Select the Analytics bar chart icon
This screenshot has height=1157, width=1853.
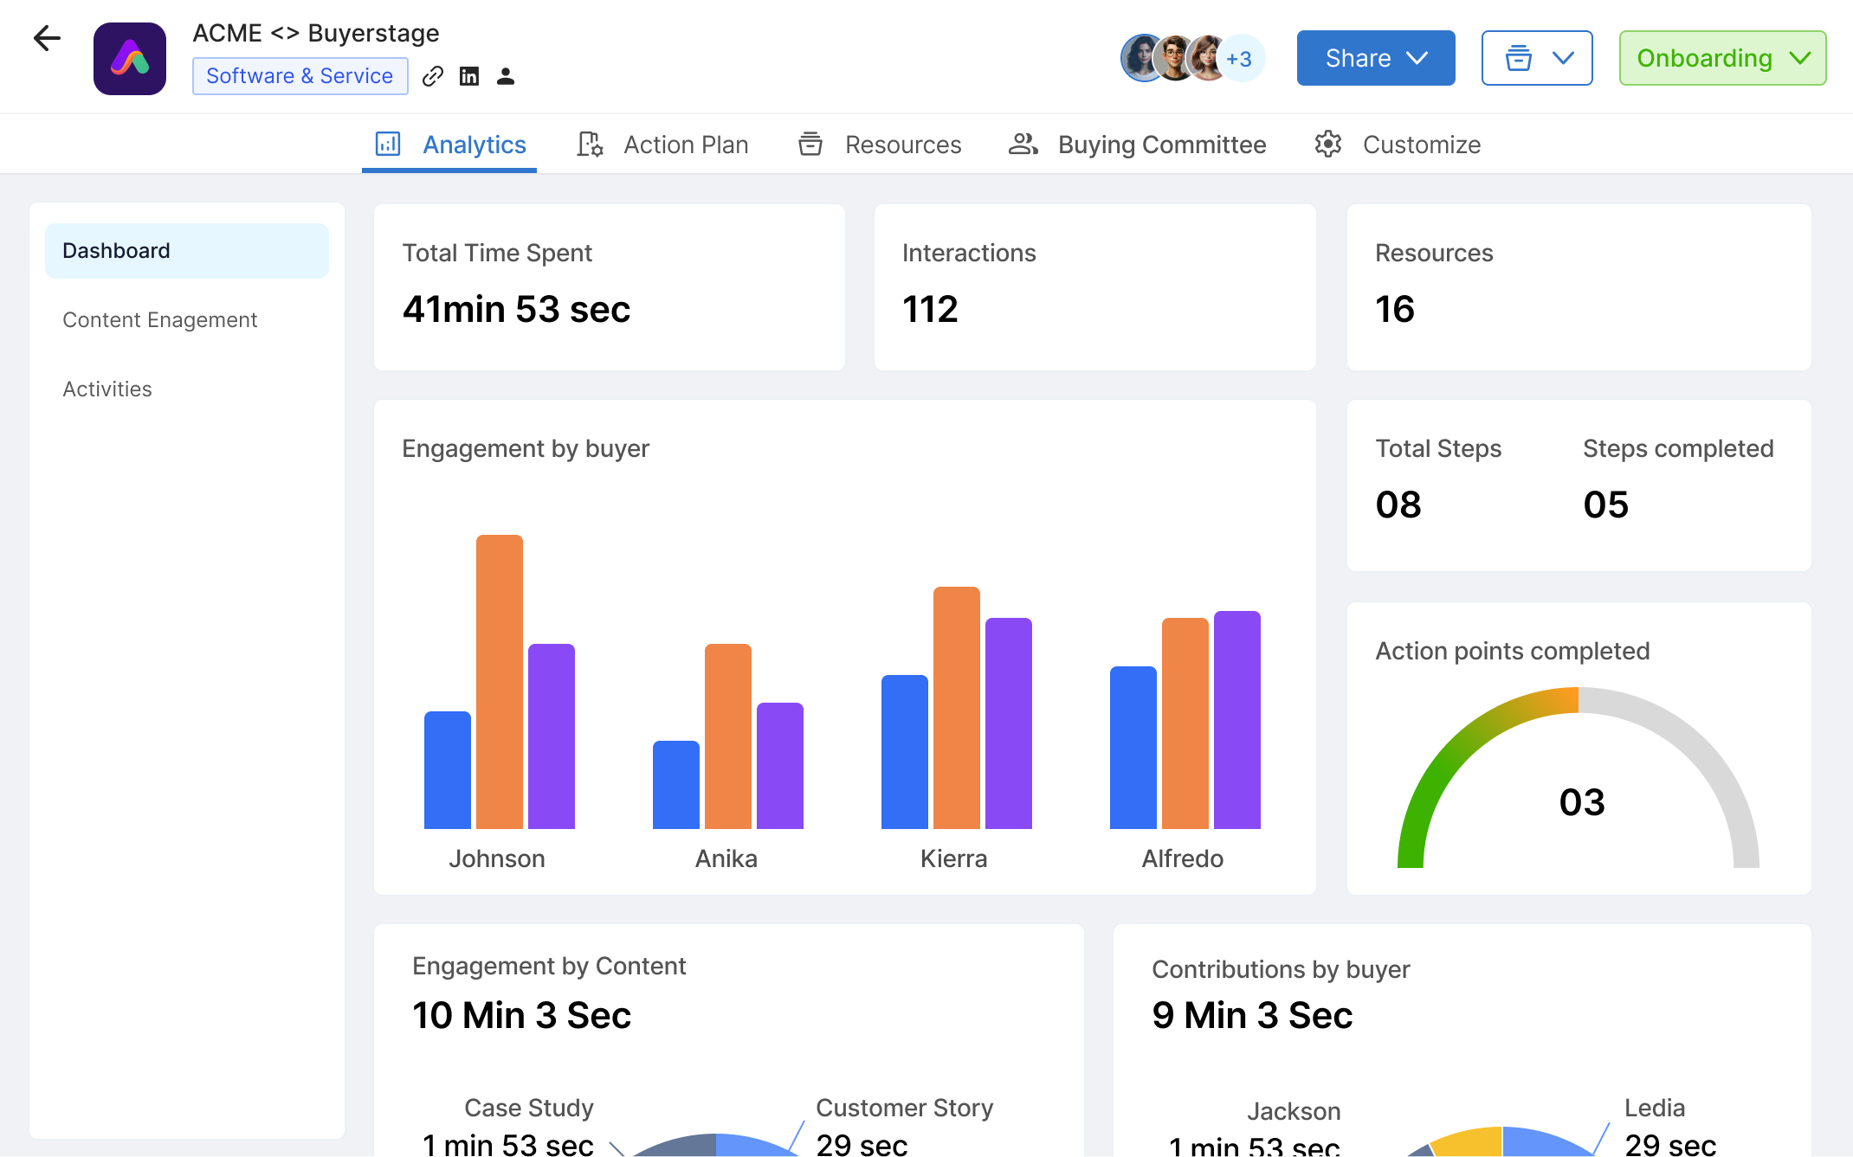pos(390,144)
